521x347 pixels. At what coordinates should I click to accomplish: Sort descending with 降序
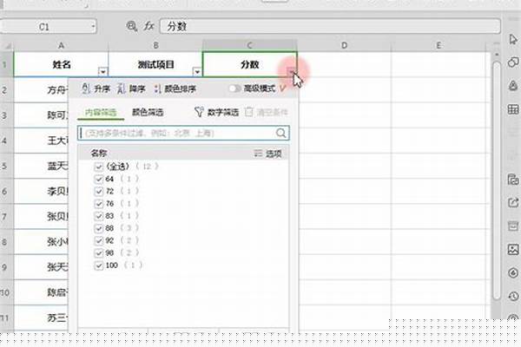[x=131, y=88]
